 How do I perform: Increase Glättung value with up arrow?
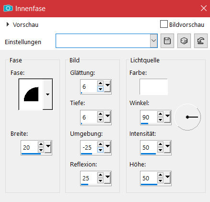pyautogui.click(x=100, y=83)
